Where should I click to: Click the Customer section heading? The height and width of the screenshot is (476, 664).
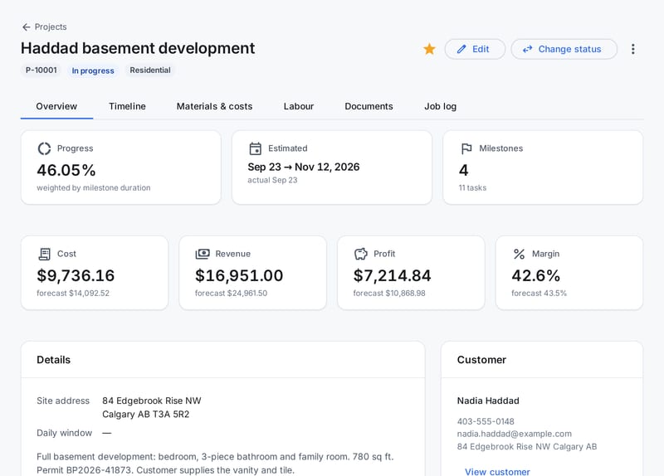[481, 360]
